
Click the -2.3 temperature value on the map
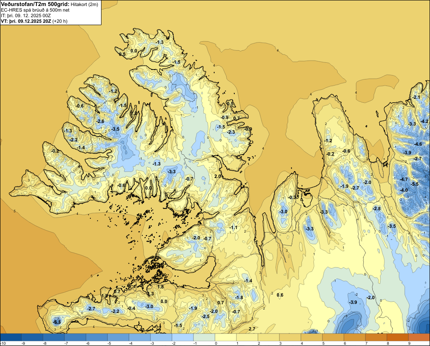point(231,132)
